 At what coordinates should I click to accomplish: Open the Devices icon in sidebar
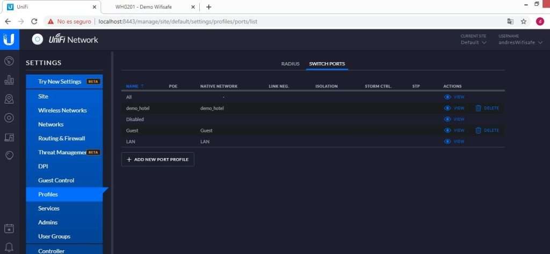pyautogui.click(x=9, y=118)
